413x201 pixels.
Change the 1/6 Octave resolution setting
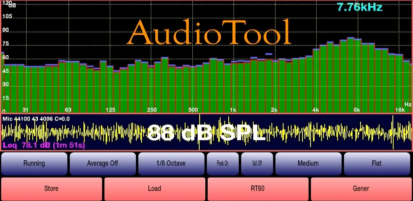tap(171, 164)
